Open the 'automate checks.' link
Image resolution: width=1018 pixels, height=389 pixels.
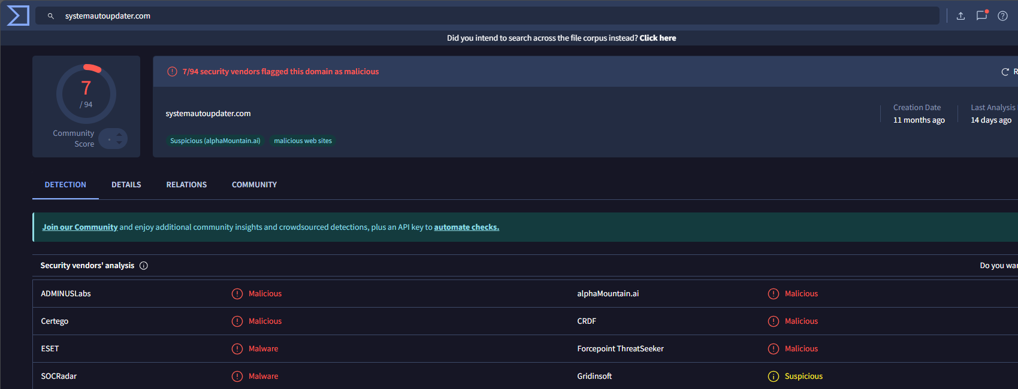coord(467,227)
